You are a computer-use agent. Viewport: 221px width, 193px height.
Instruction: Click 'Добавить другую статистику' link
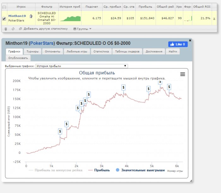click(x=46, y=29)
